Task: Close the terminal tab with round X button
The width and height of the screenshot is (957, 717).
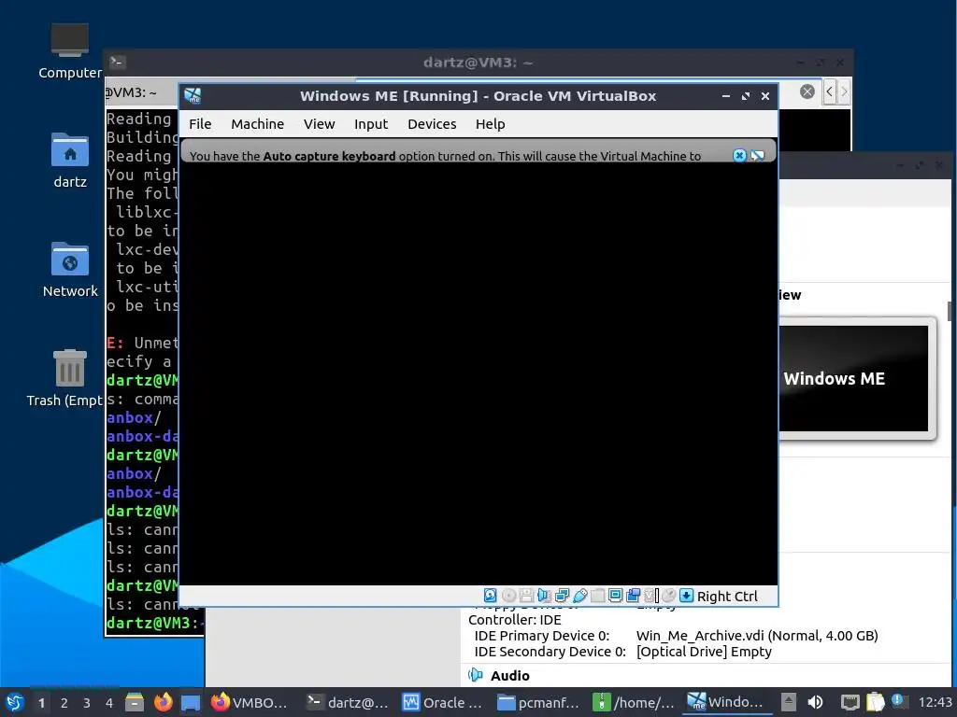Action: tap(807, 91)
